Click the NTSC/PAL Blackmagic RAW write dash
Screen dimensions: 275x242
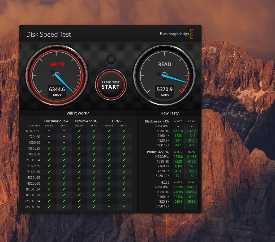[x=49, y=131]
